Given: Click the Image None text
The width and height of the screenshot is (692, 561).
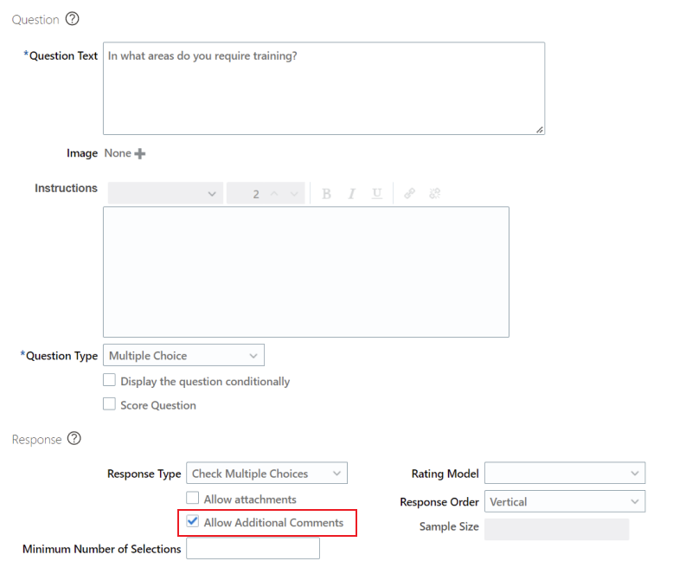Looking at the screenshot, I should [x=118, y=153].
